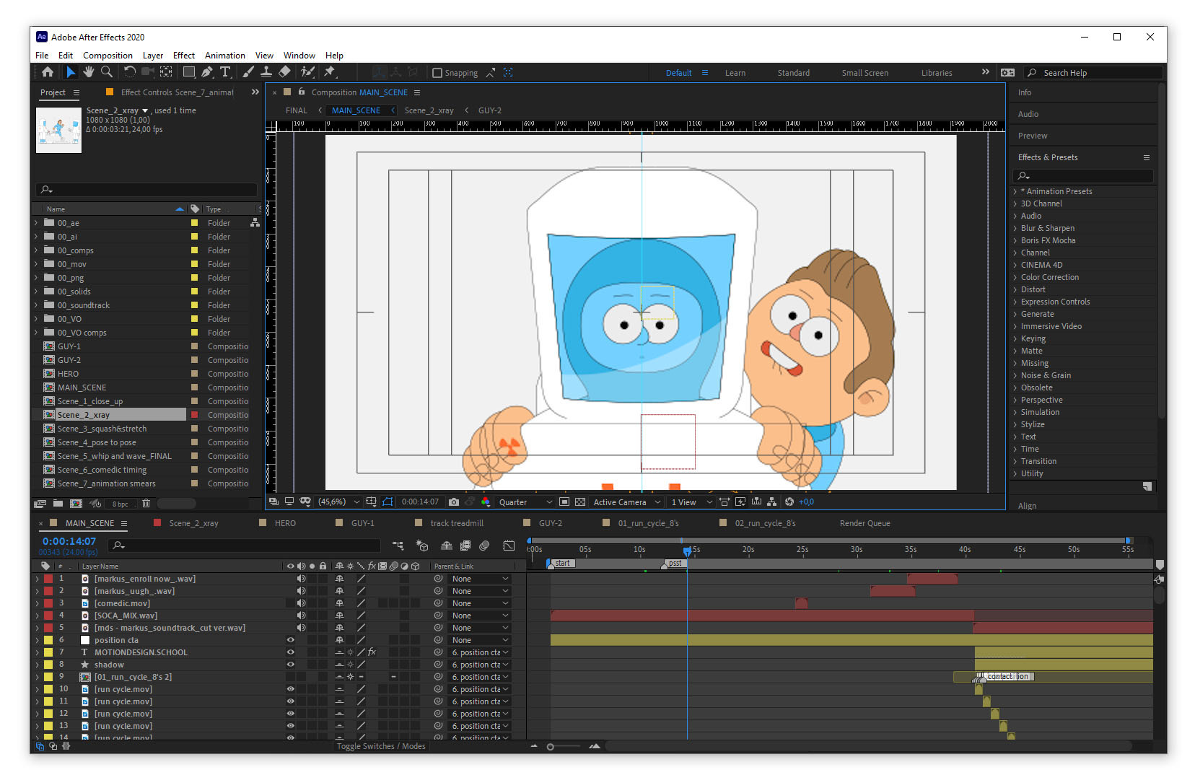This screenshot has width=1195, height=775.
Task: Enable Snapping in the toolbar
Action: [438, 72]
